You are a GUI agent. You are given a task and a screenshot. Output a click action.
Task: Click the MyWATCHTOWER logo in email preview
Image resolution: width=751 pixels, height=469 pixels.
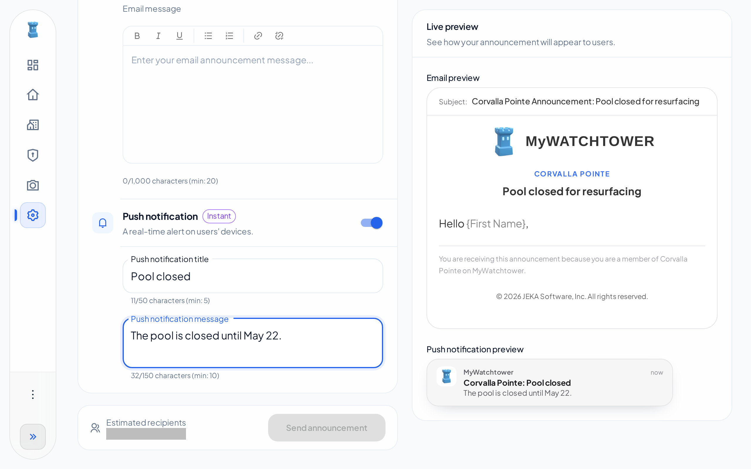click(x=574, y=142)
